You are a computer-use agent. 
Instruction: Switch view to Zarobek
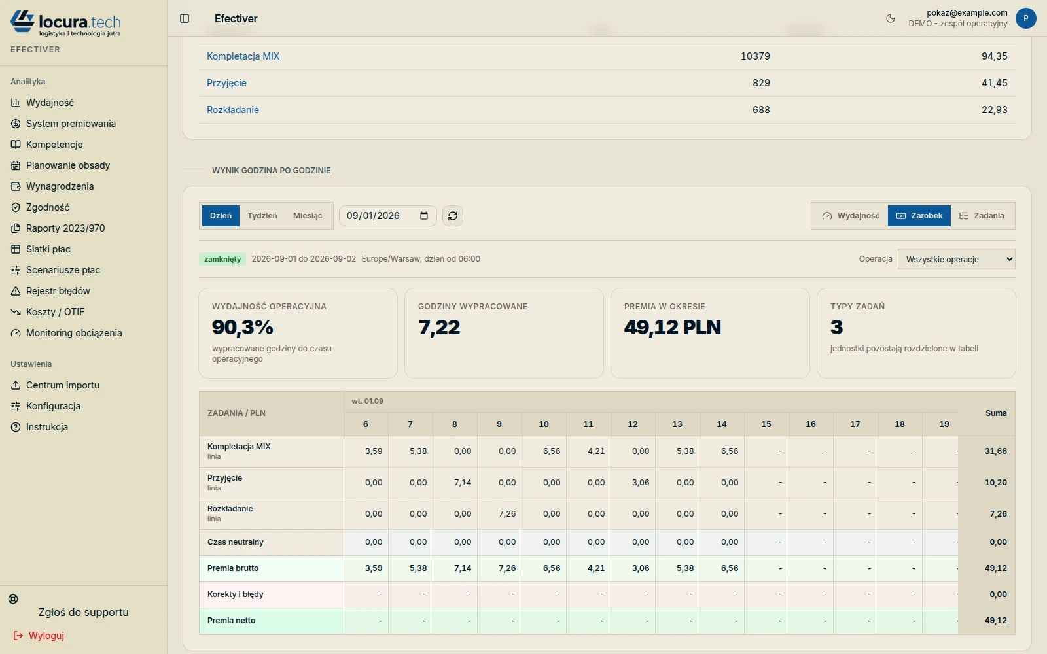tap(919, 216)
